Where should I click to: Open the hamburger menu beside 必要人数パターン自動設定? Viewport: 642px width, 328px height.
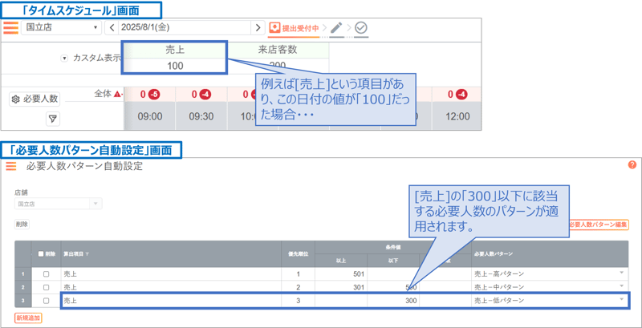click(x=10, y=166)
